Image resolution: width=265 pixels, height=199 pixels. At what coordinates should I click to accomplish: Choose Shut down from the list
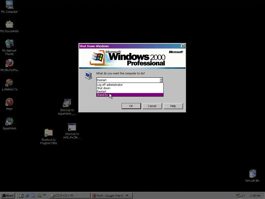click(x=130, y=88)
